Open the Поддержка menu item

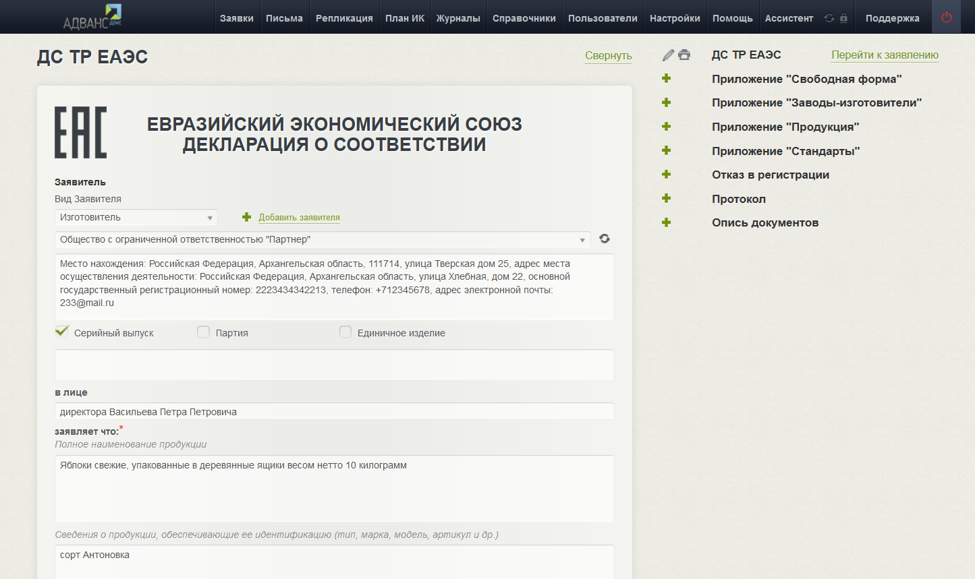coord(893,18)
